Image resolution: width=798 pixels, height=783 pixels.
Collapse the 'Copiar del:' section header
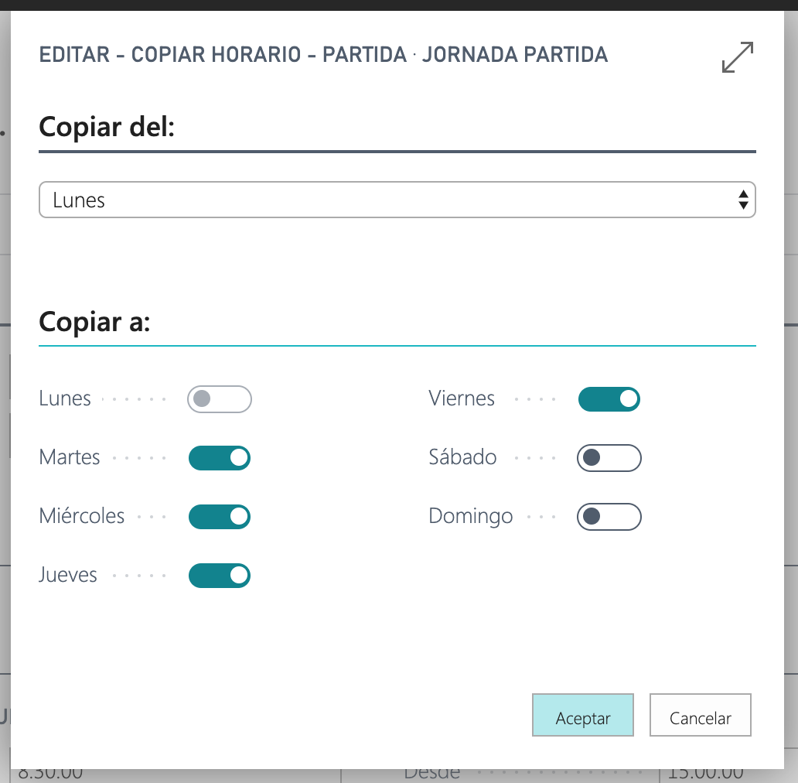coord(107,126)
